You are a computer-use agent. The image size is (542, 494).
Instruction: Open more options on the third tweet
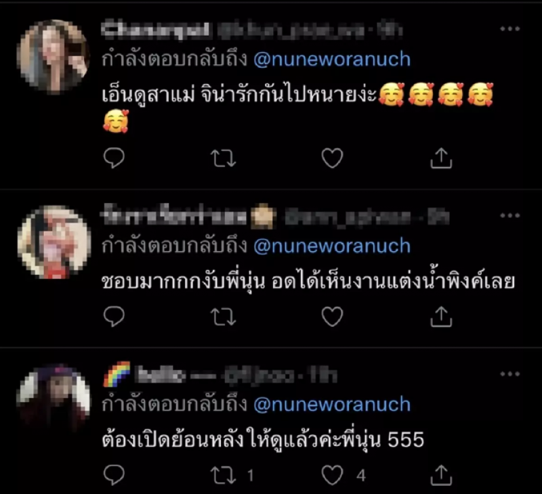[510, 374]
